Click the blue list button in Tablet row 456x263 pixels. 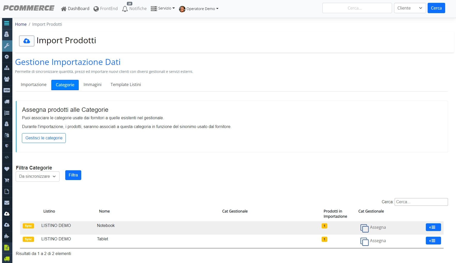click(433, 241)
